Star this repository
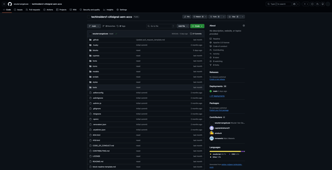The width and height of the screenshot is (332, 170). pos(234,17)
